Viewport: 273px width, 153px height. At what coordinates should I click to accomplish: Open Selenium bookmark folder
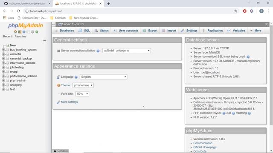coord(58,18)
